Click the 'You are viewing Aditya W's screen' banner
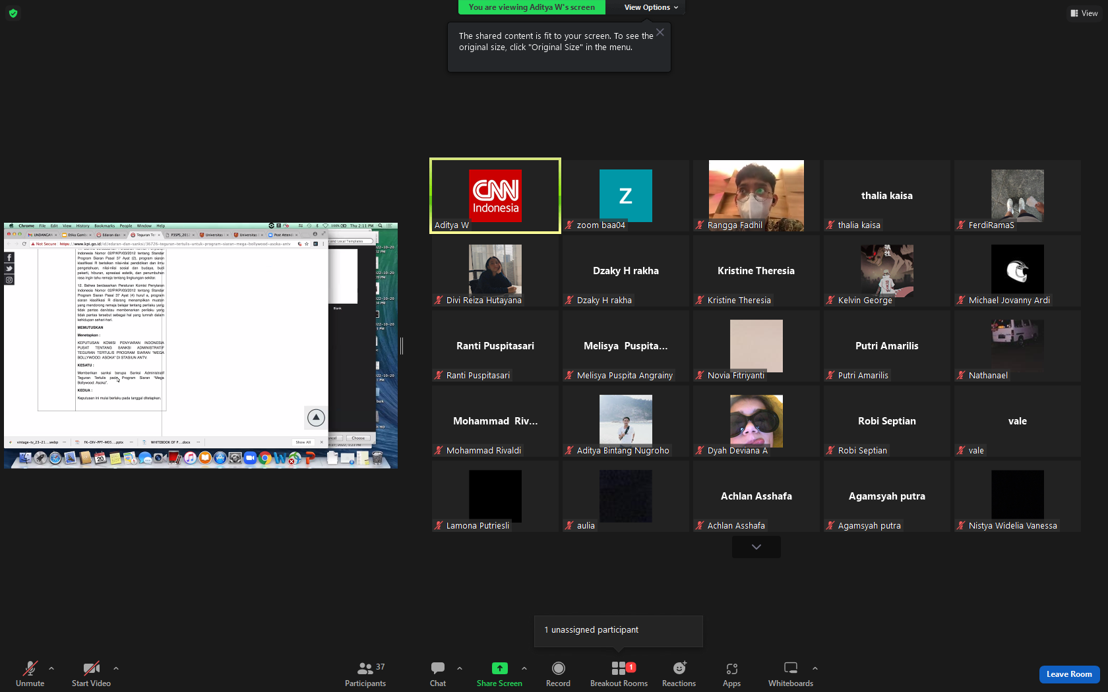Screen dimensions: 1108x692 click(x=532, y=7)
